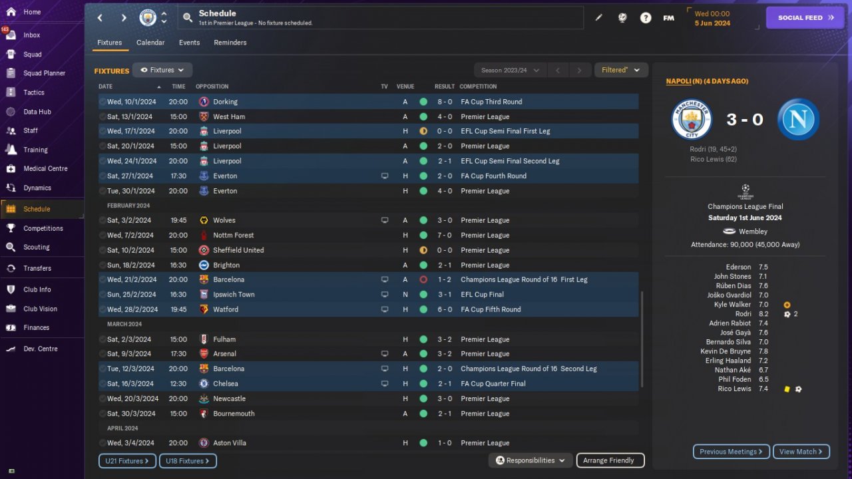Open the Fixtures view dropdown with eye icon
Viewport: 852px width, 479px height.
tap(162, 70)
